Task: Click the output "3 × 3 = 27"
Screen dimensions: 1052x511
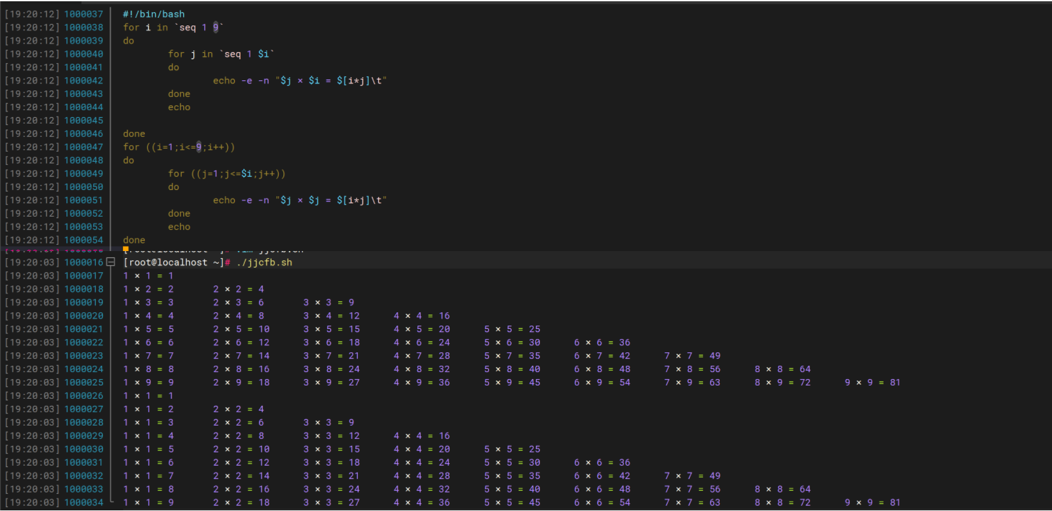Action: click(x=332, y=503)
